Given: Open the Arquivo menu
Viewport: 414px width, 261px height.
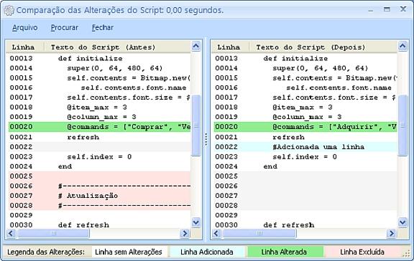Looking at the screenshot, I should [x=25, y=28].
